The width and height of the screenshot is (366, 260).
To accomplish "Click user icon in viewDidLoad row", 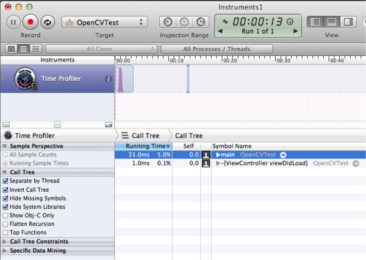I will point(206,163).
